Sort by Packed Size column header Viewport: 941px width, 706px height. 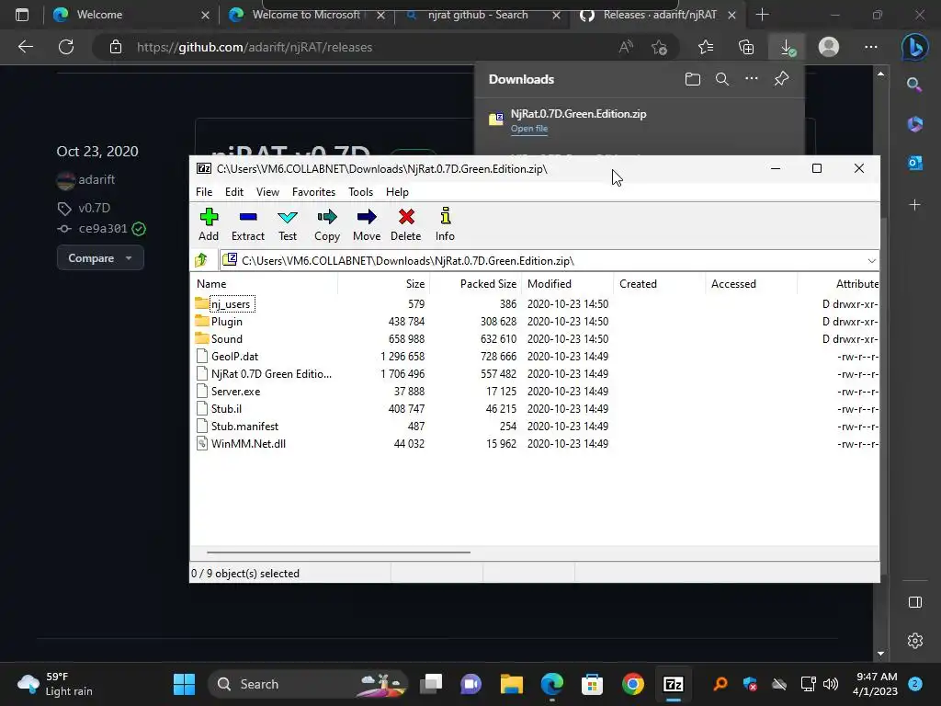[x=475, y=284]
